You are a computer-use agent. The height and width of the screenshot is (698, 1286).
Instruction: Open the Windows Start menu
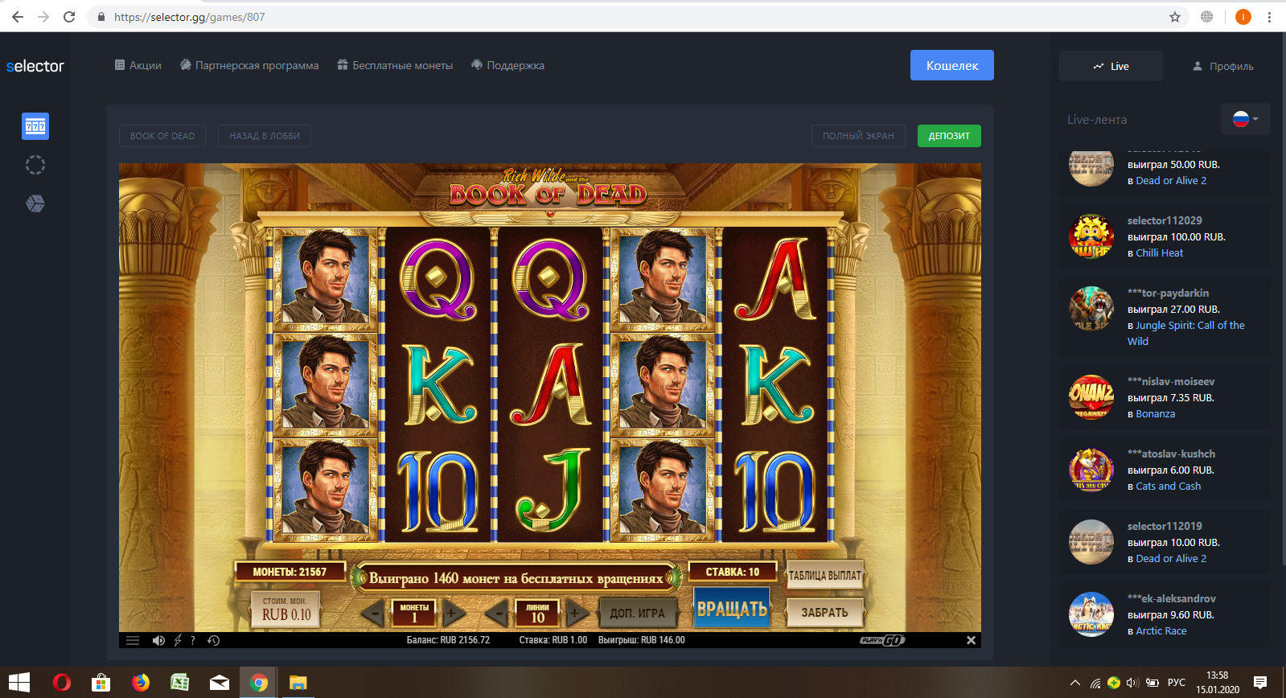click(19, 683)
